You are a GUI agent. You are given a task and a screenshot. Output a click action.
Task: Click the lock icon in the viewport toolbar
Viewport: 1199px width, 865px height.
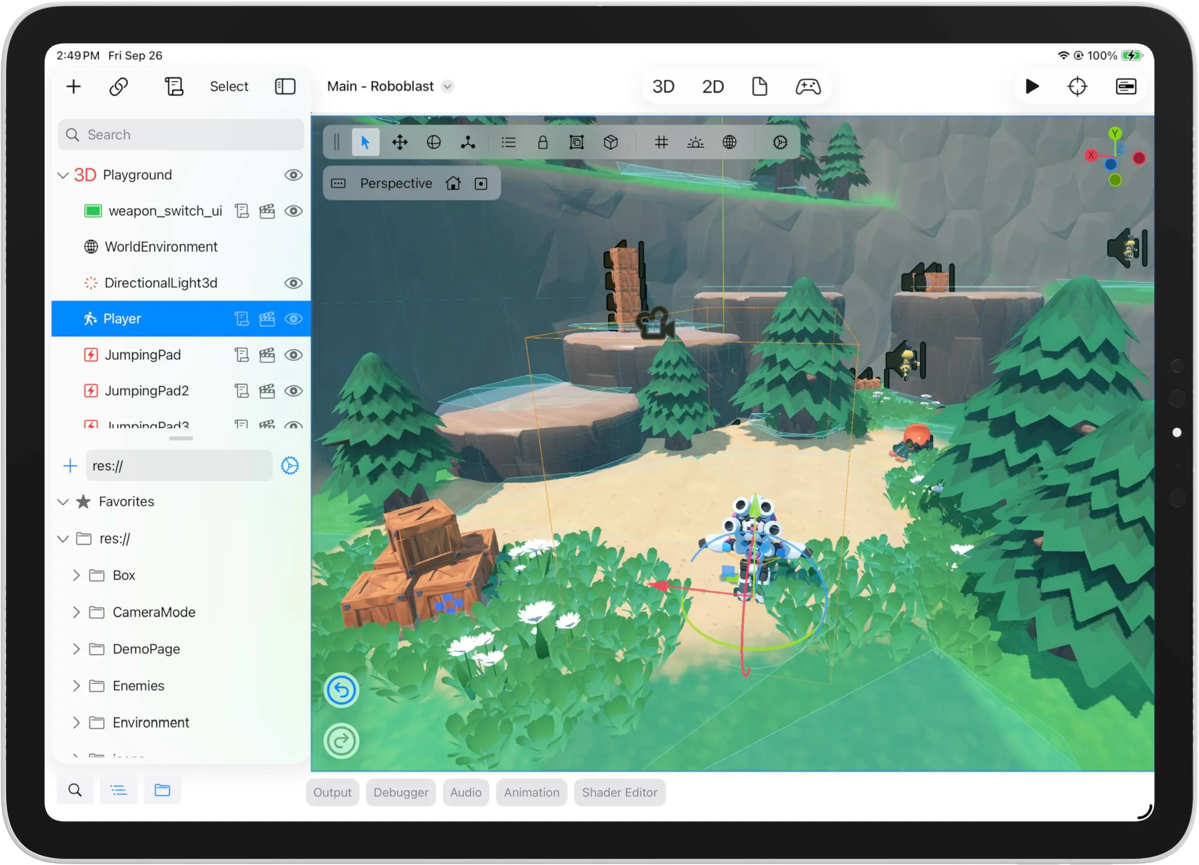tap(542, 142)
